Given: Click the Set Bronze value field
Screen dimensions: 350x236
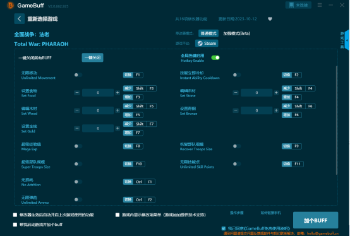Looking at the screenshot, I should (256, 110).
